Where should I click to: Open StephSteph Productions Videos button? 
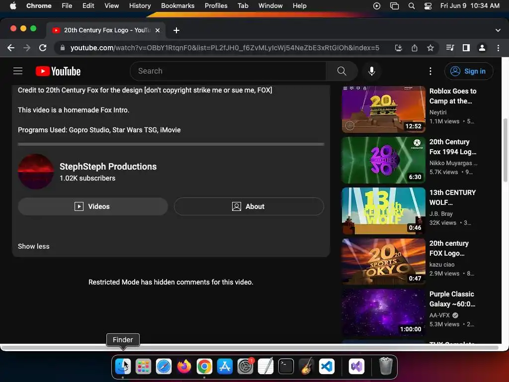(93, 206)
